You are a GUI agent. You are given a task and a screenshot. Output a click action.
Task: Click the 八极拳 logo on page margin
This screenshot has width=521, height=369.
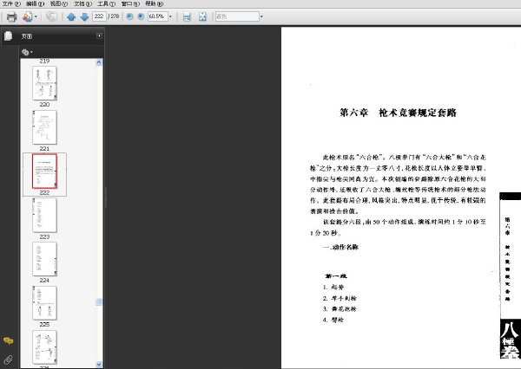click(510, 340)
